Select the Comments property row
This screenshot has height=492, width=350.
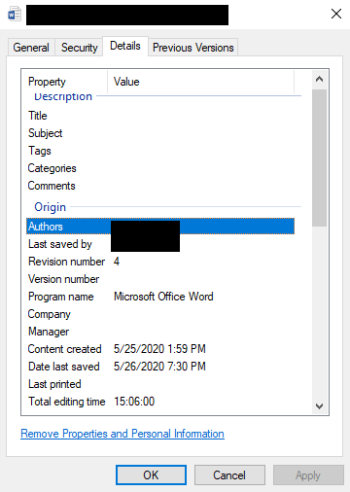point(160,186)
